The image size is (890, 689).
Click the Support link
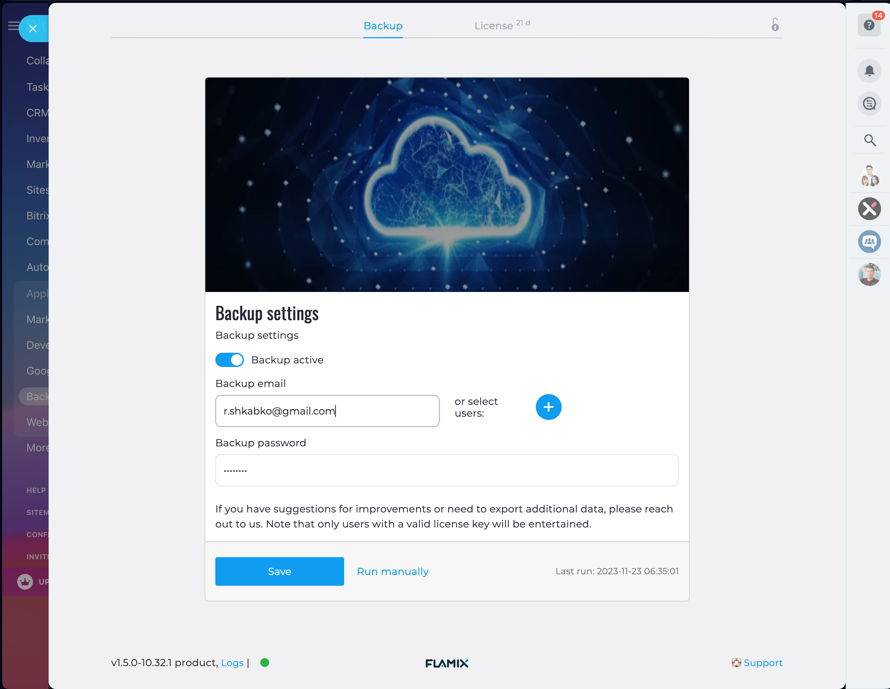click(762, 663)
